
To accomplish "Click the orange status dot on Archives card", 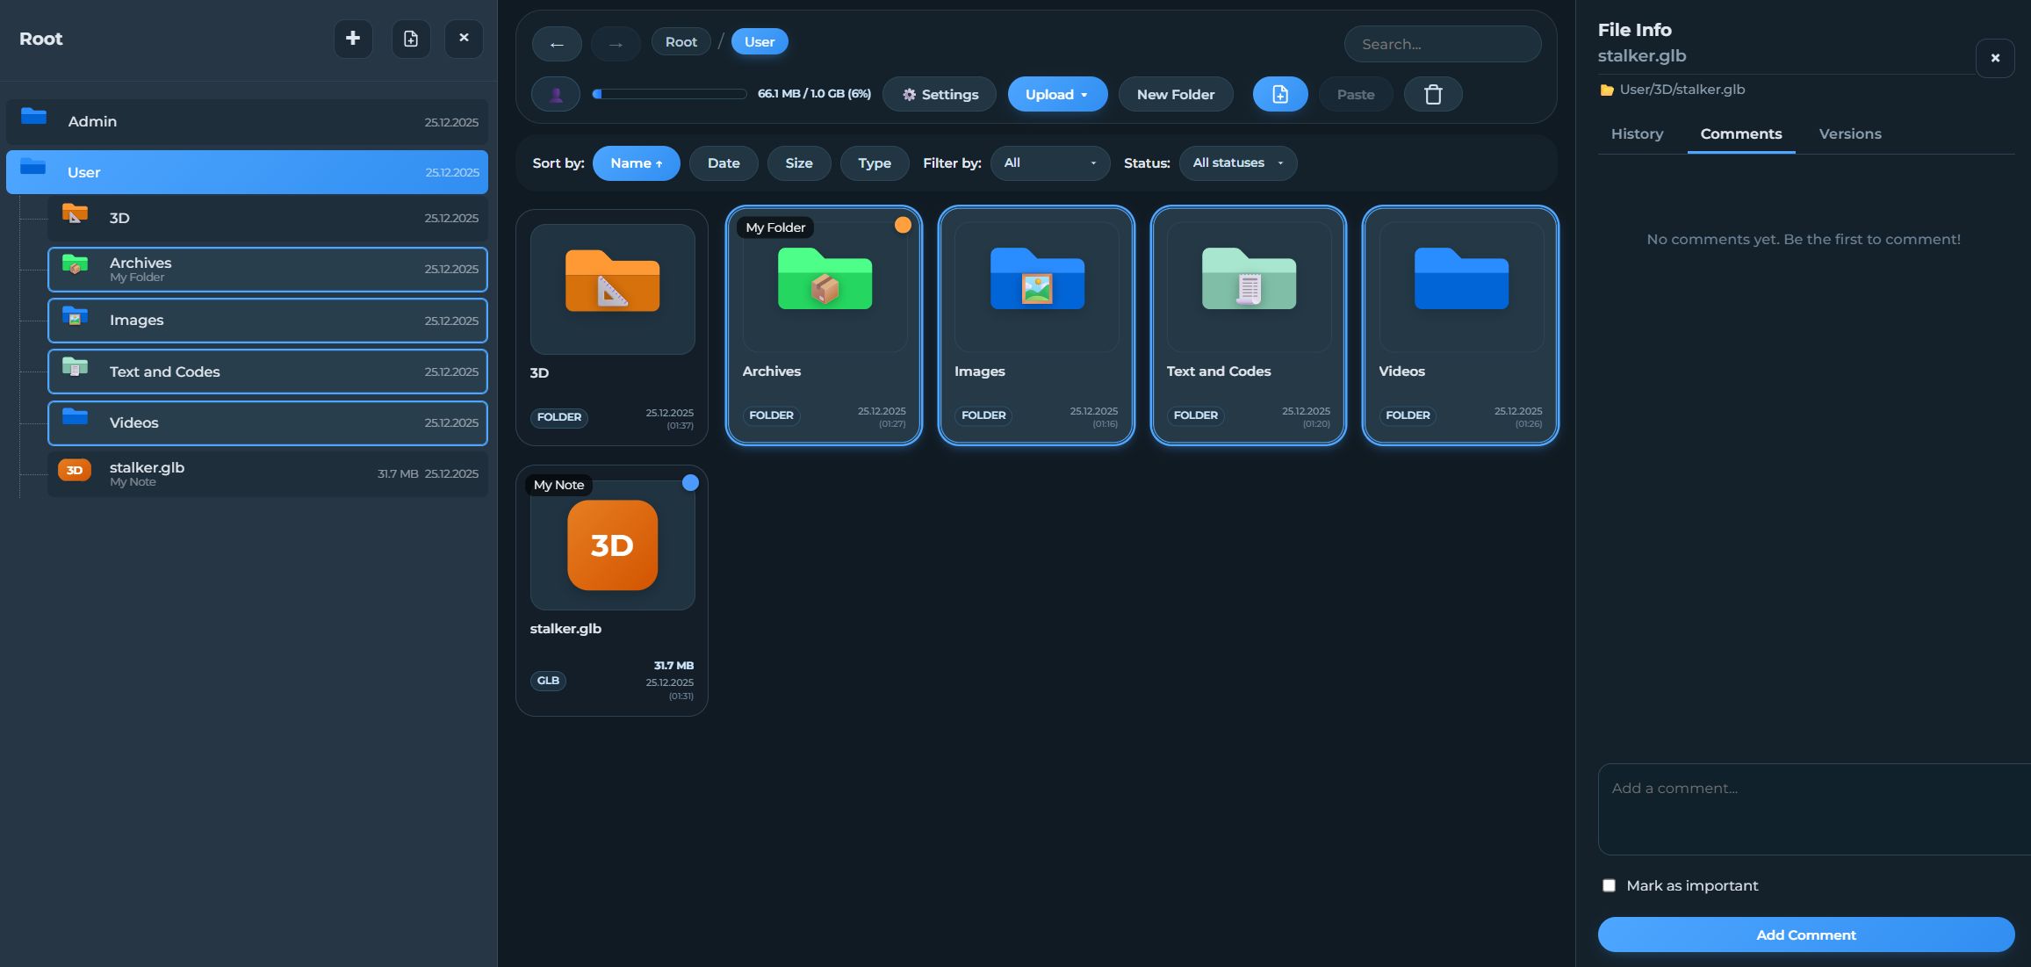I will click(903, 225).
